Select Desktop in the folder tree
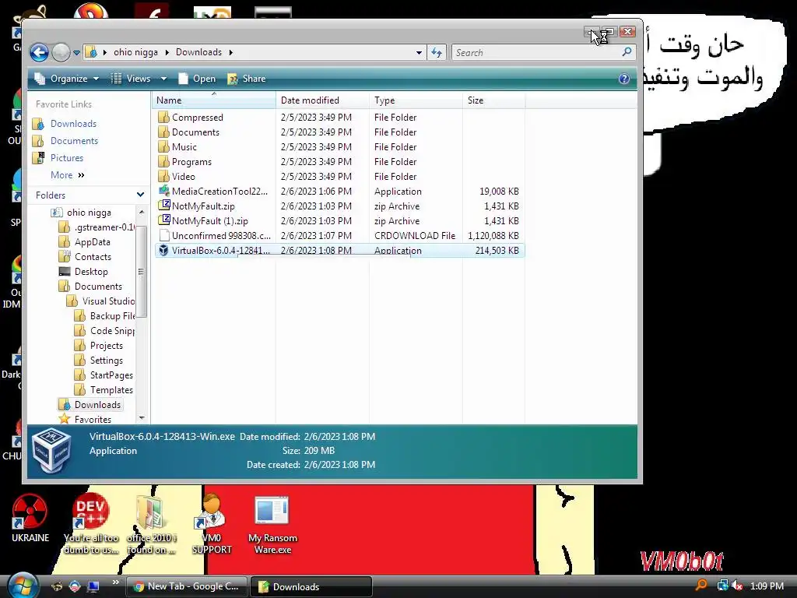797x598 pixels. pos(91,272)
